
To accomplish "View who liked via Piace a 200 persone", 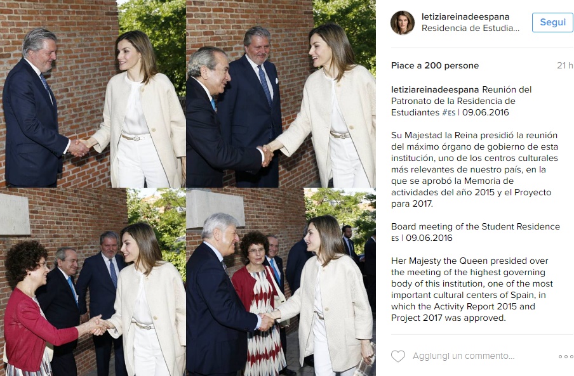I will (x=434, y=65).
